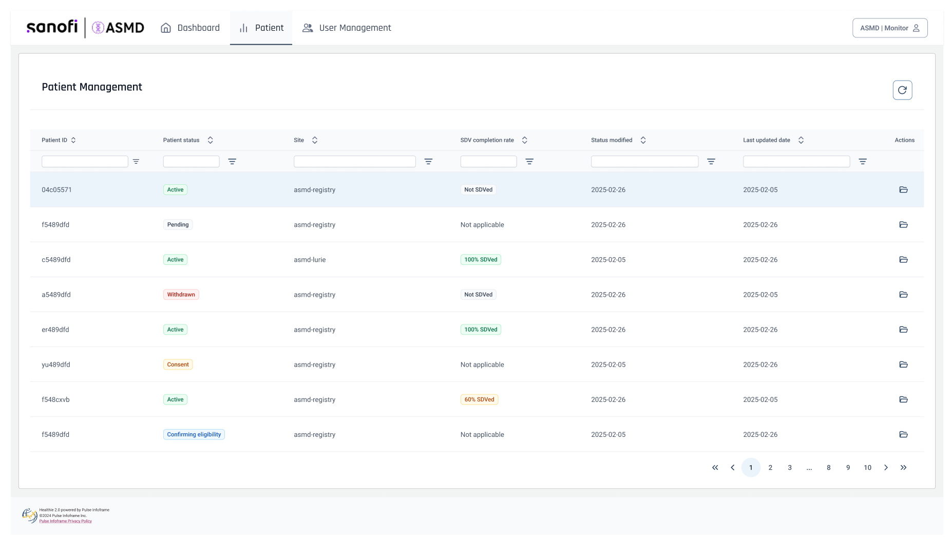Open filter menu icon for Site column
951x537 pixels.
click(428, 161)
